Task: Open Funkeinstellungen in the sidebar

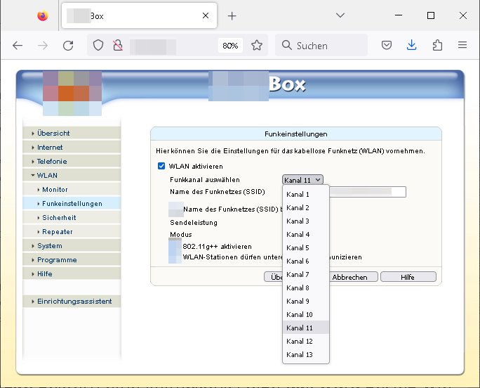Action: click(72, 204)
